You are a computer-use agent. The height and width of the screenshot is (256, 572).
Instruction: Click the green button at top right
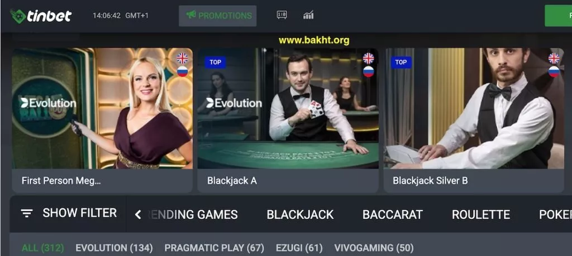click(558, 16)
